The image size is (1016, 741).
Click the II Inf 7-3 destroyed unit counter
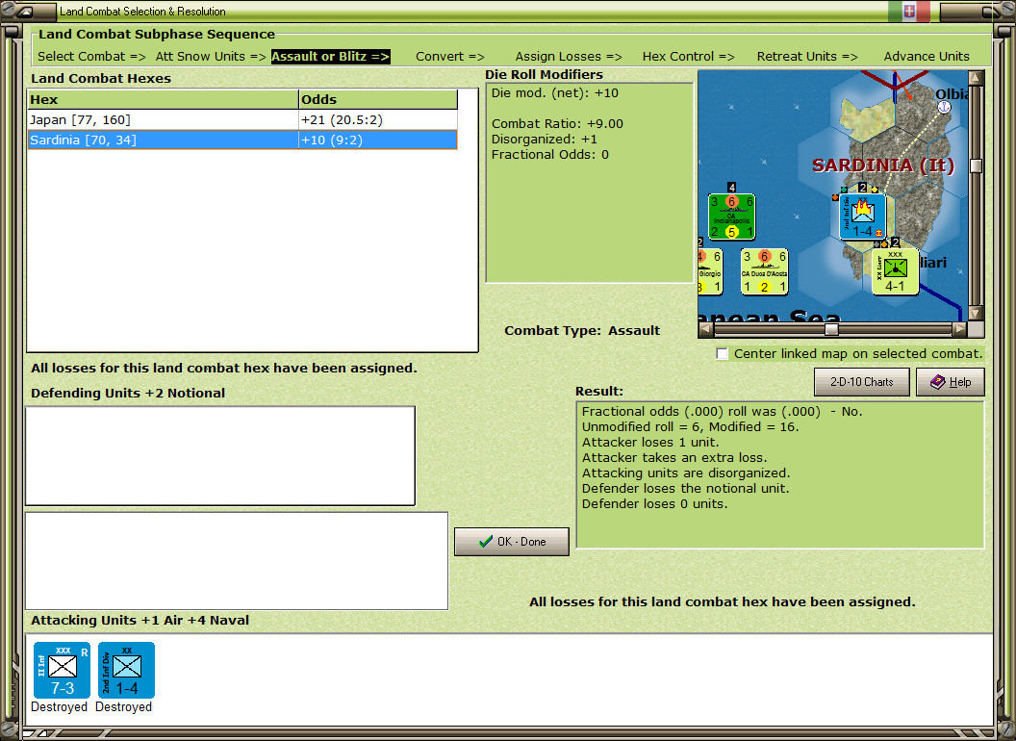pyautogui.click(x=62, y=670)
